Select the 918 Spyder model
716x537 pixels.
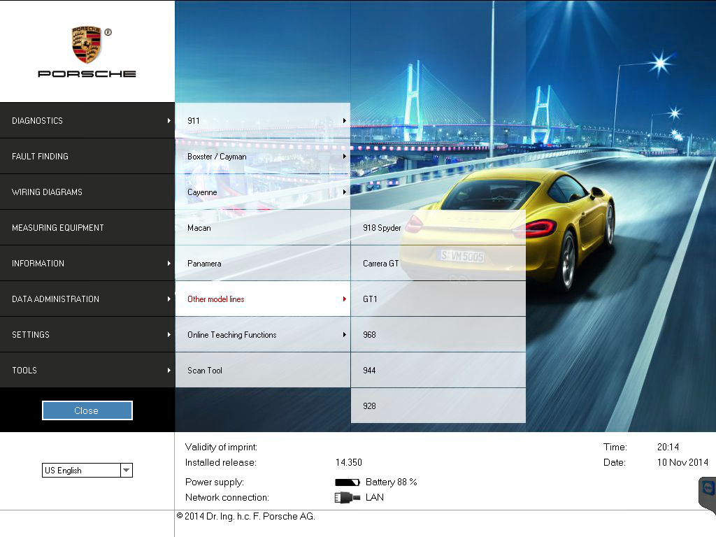click(438, 228)
